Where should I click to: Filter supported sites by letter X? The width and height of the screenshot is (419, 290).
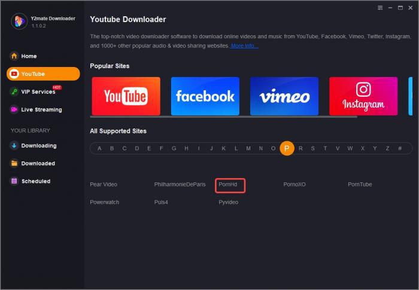[363, 148]
